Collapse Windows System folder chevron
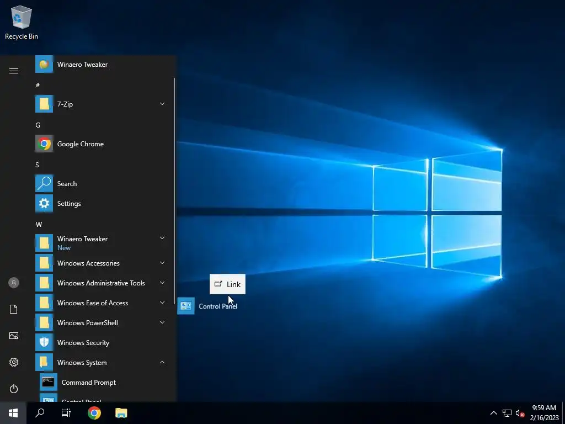 coord(162,362)
